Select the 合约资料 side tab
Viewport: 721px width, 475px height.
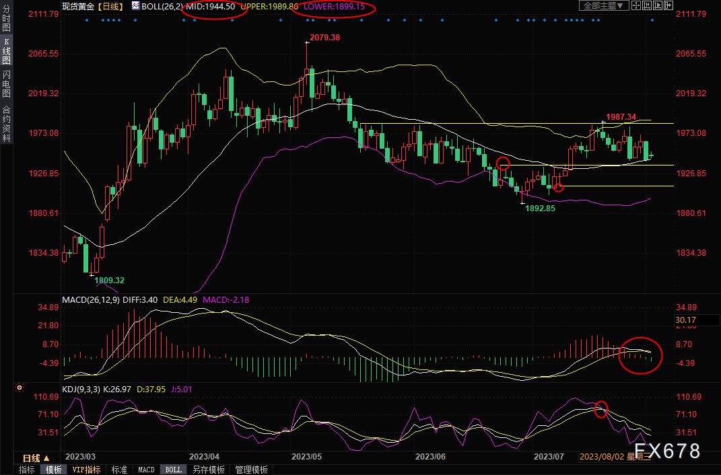6,123
